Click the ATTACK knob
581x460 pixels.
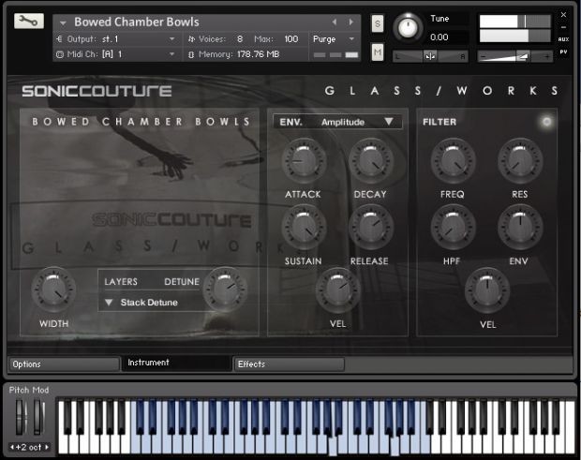coord(304,161)
